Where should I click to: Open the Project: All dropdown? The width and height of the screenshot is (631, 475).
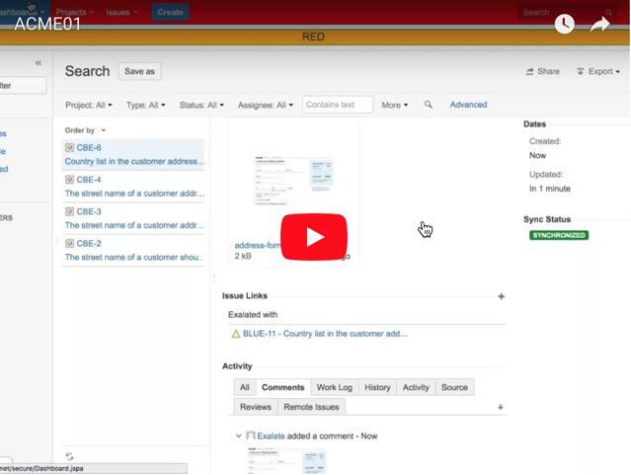89,105
